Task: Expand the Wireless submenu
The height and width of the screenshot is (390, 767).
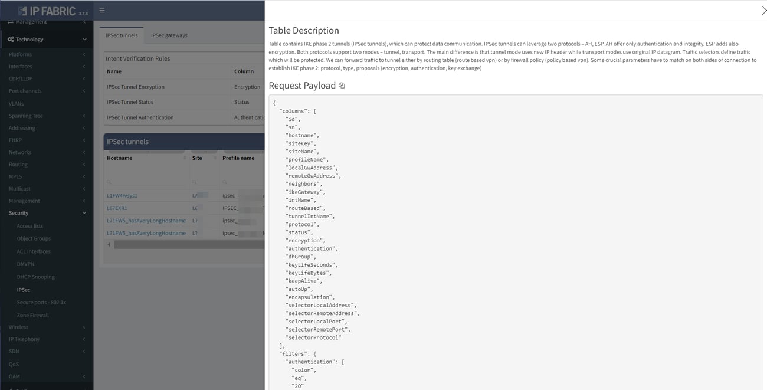Action: 84,327
